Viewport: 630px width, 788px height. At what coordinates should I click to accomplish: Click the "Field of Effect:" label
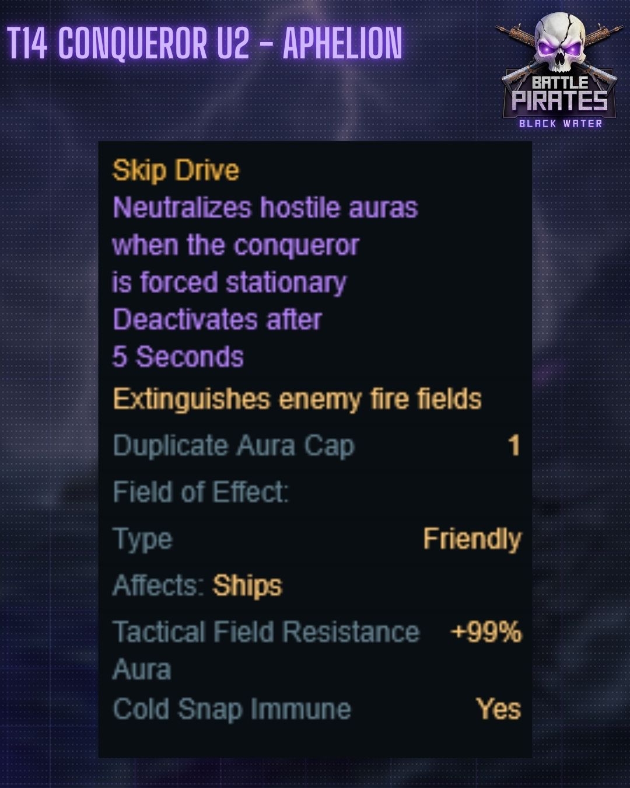[200, 492]
